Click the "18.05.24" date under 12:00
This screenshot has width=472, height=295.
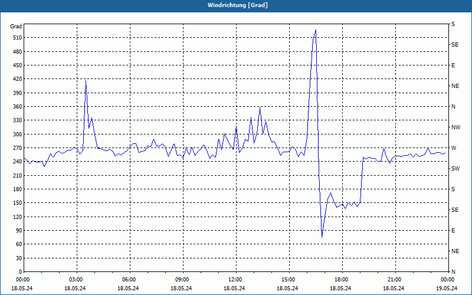point(234,289)
